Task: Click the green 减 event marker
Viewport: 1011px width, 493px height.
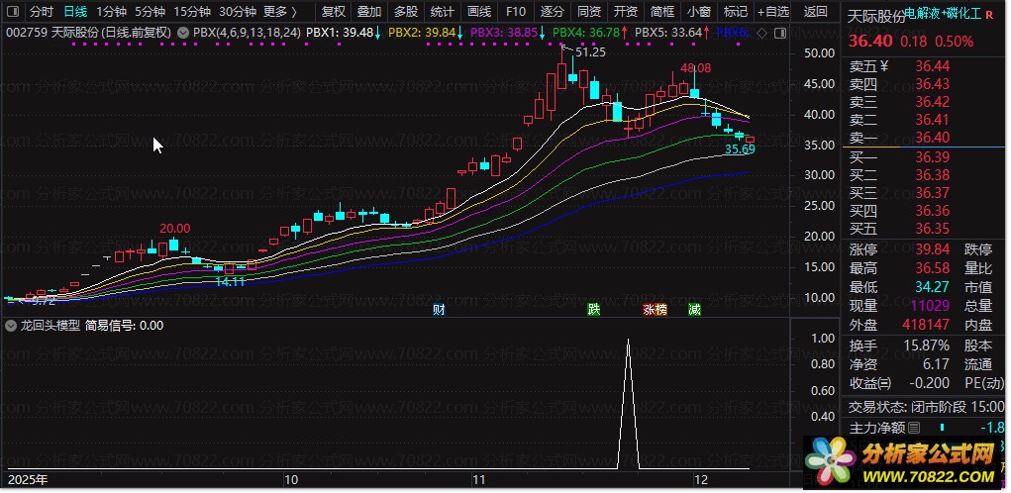Action: coord(694,309)
